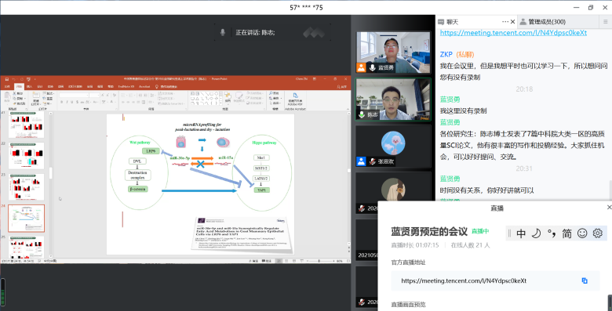The width and height of the screenshot is (612, 311).
Task: Click the green microphone icon on 陈志's video
Action: 362,115
